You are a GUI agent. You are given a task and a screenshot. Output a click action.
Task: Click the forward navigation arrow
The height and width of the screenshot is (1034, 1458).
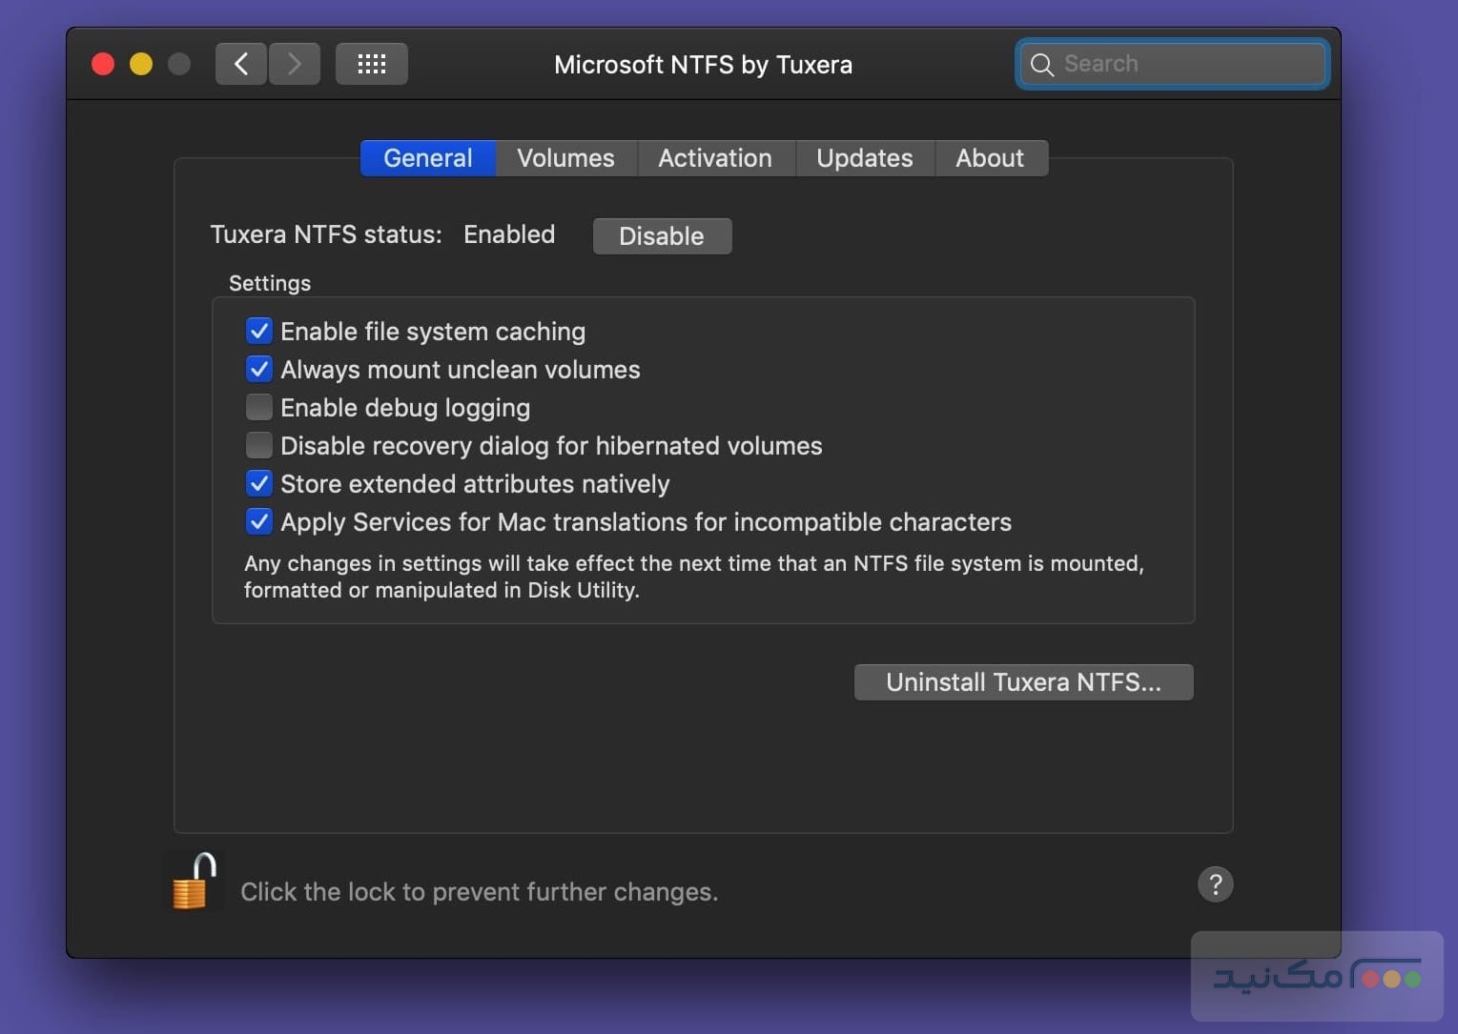tap(295, 63)
